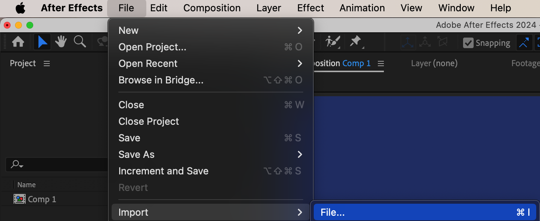Image resolution: width=540 pixels, height=221 pixels.
Task: Select the Hand tool
Action: pyautogui.click(x=61, y=42)
